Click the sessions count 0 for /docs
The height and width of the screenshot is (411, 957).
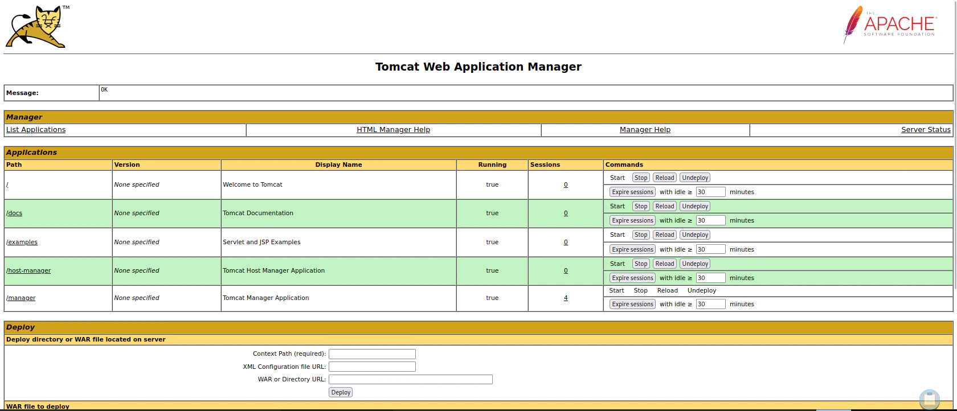(x=566, y=213)
